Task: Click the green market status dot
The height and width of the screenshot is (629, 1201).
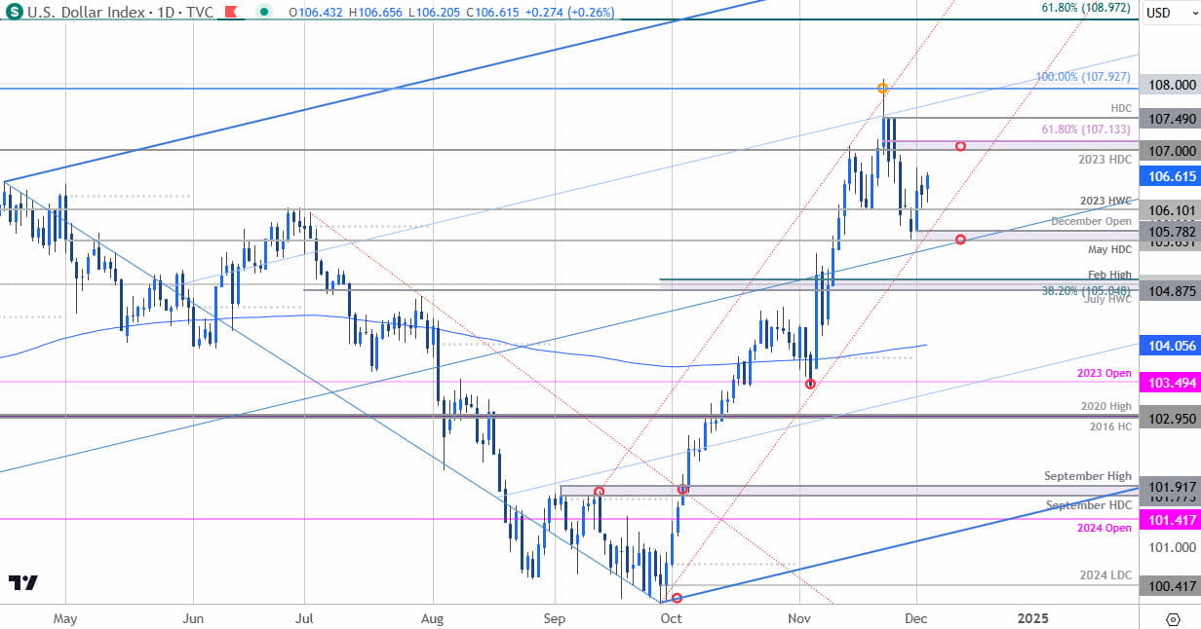Action: [264, 12]
